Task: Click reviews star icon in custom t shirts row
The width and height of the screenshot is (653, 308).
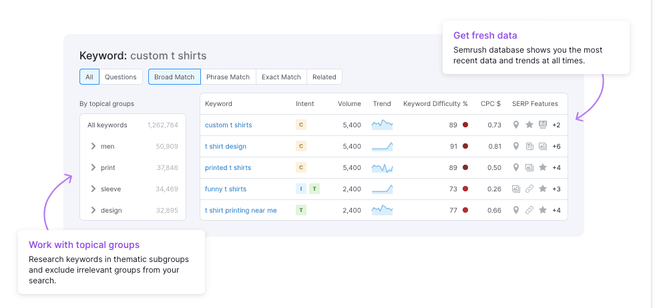Action: coord(529,125)
